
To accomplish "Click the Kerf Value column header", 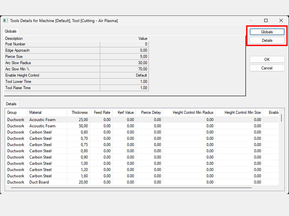I will (124, 112).
